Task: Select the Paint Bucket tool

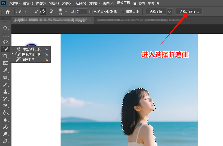Action: pos(5,113)
